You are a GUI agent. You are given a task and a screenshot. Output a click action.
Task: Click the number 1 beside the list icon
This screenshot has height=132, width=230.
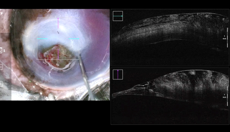tap(4, 51)
